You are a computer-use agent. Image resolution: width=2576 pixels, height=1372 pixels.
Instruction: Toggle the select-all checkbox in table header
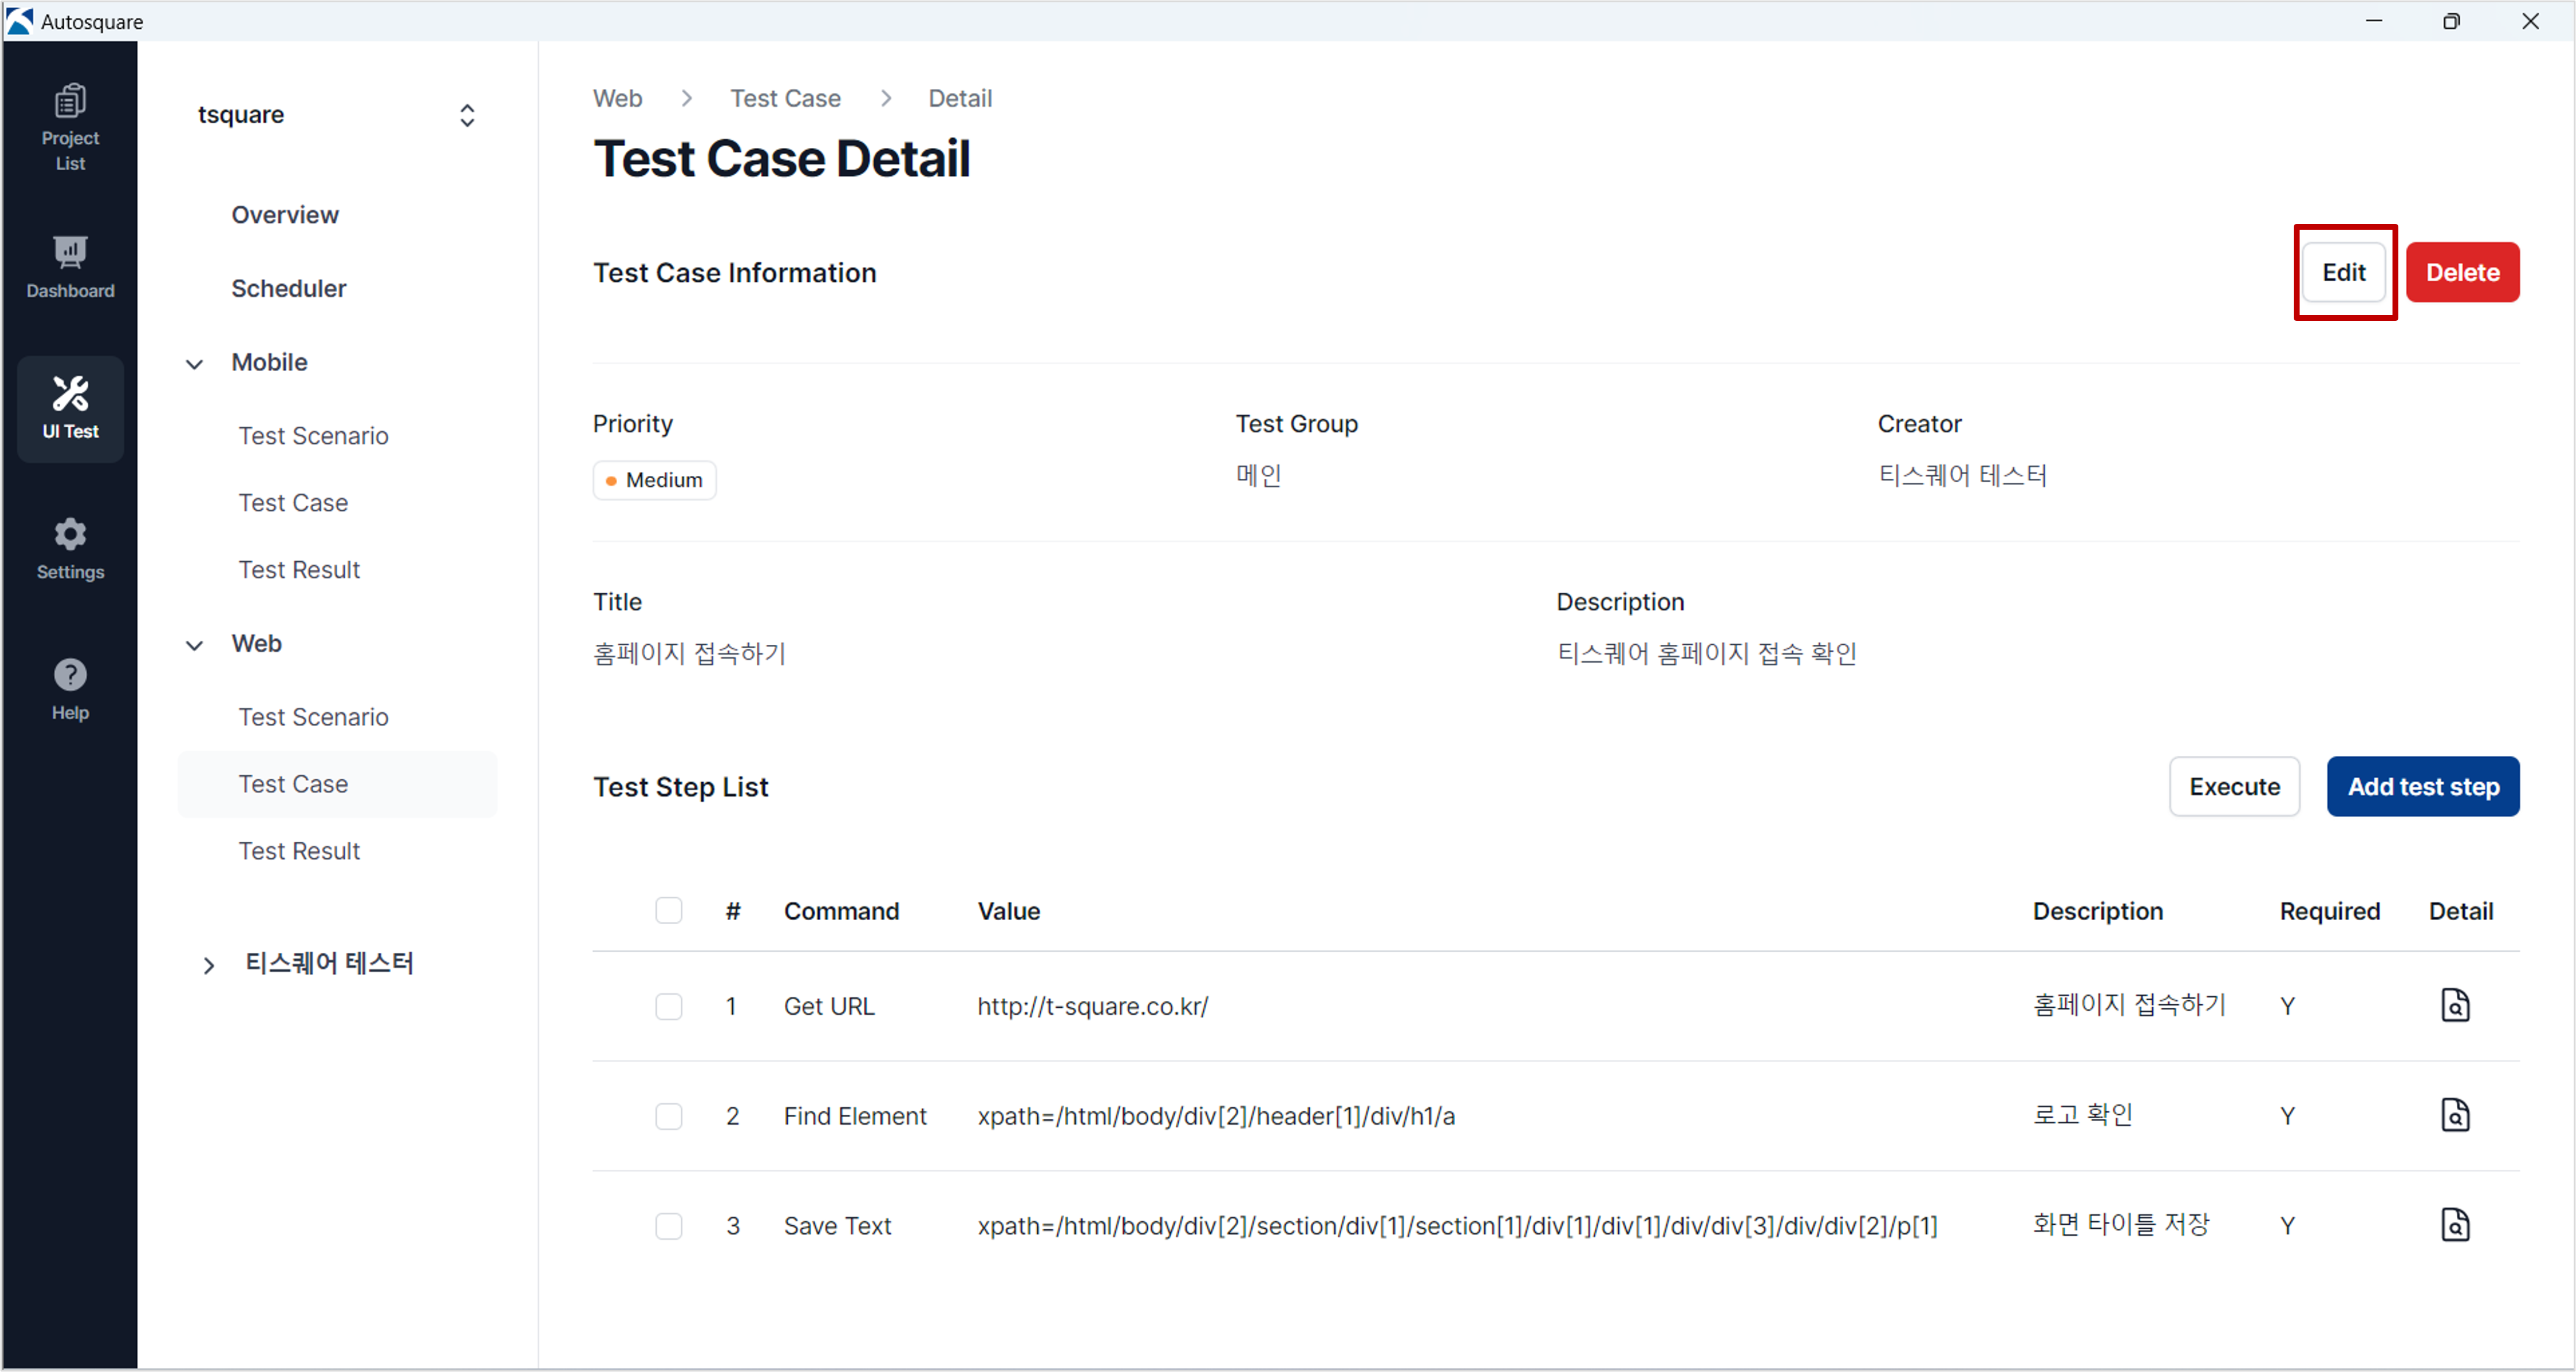click(669, 911)
